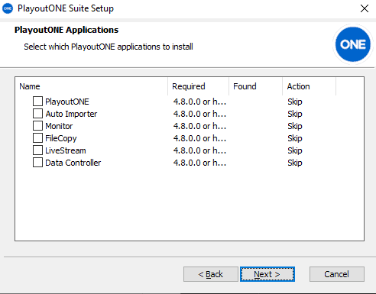Click Skip action in the LiveStream row

pyautogui.click(x=295, y=150)
